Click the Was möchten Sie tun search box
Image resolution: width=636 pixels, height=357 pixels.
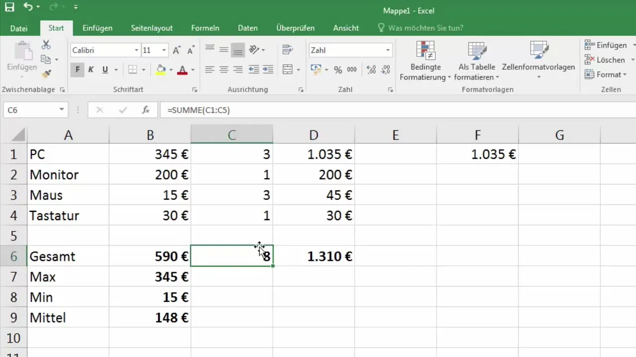425,28
